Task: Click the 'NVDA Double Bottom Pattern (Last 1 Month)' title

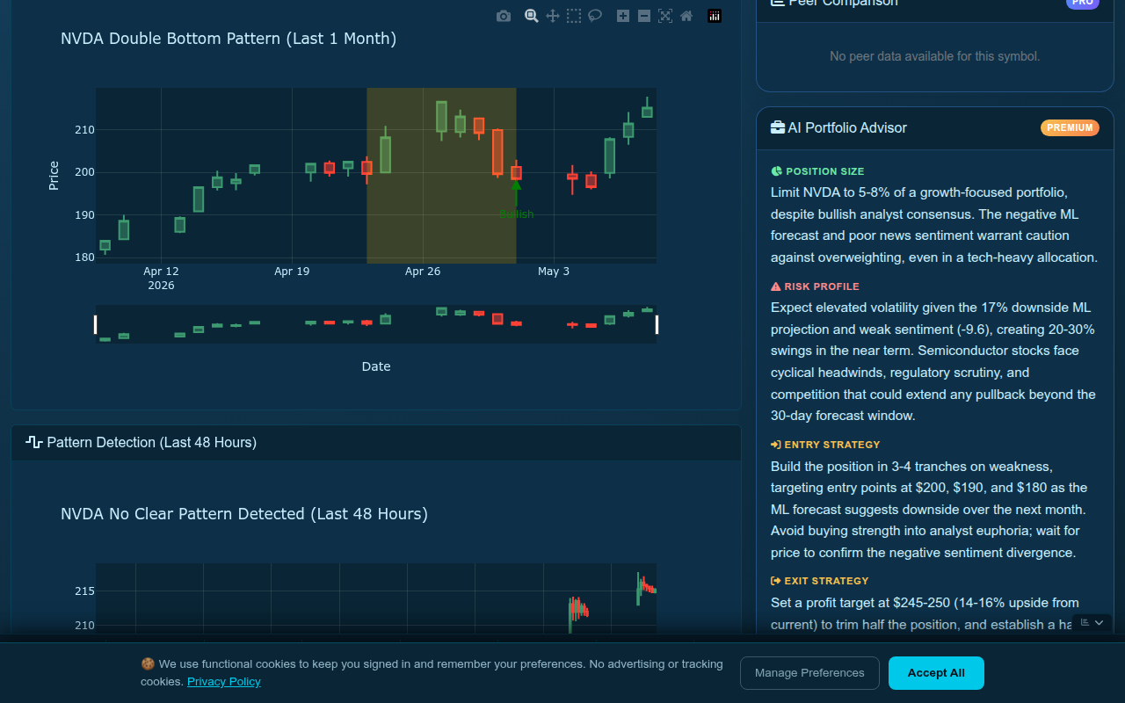Action: [x=229, y=39]
